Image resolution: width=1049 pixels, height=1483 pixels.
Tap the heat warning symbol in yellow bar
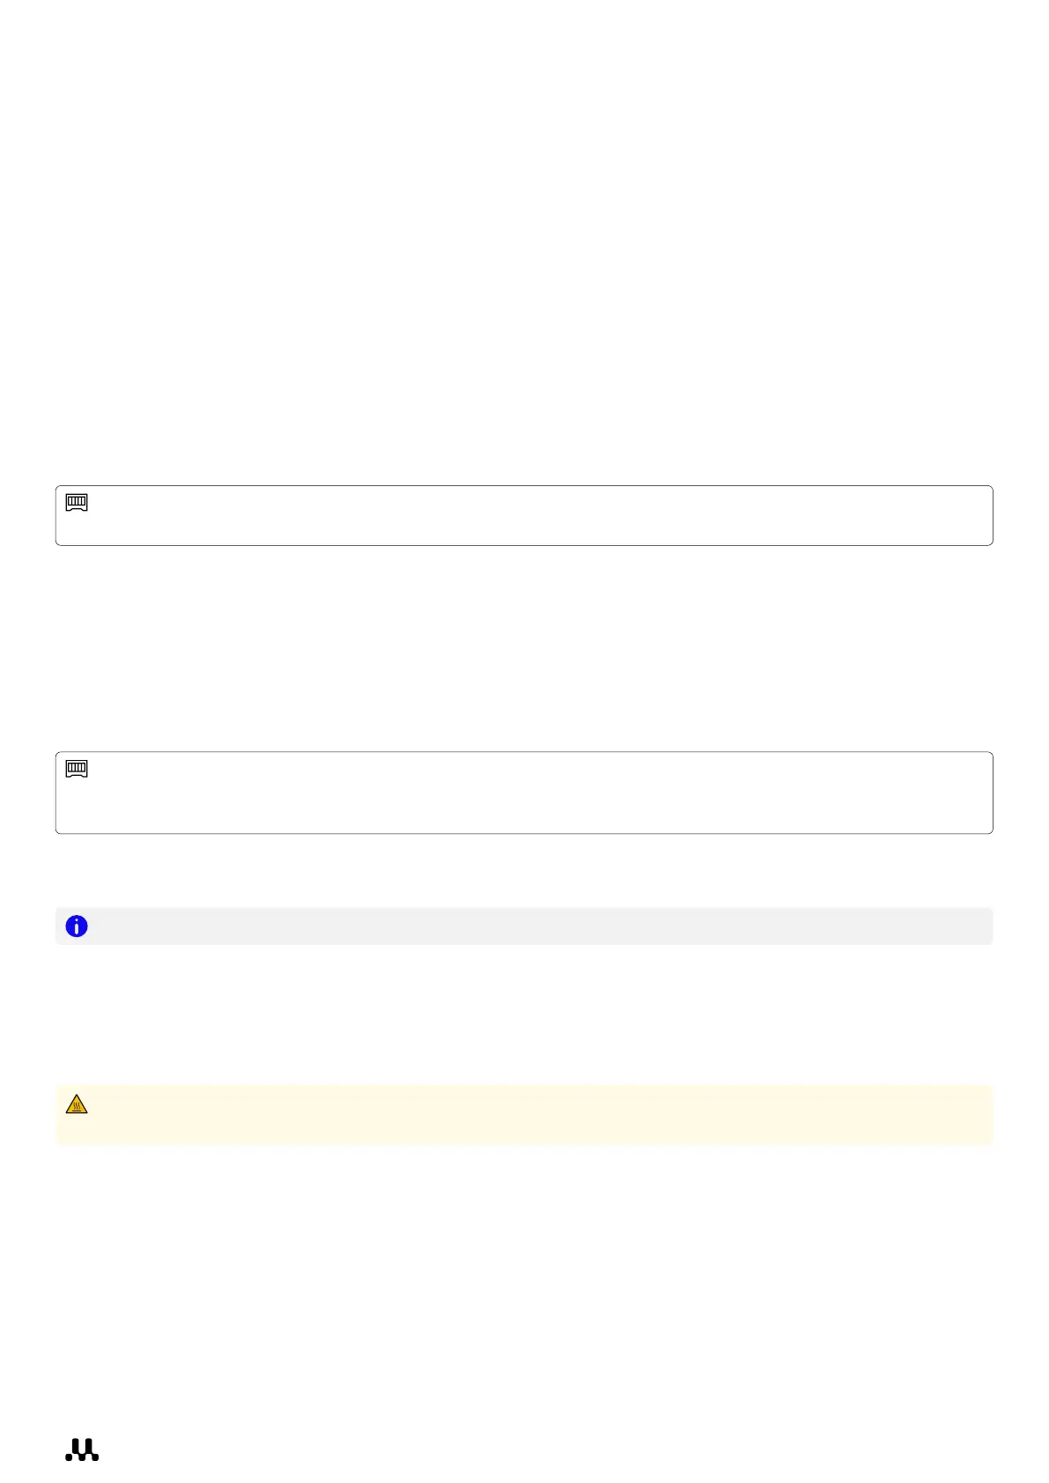click(77, 1104)
